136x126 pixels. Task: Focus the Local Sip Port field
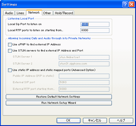click(95, 24)
